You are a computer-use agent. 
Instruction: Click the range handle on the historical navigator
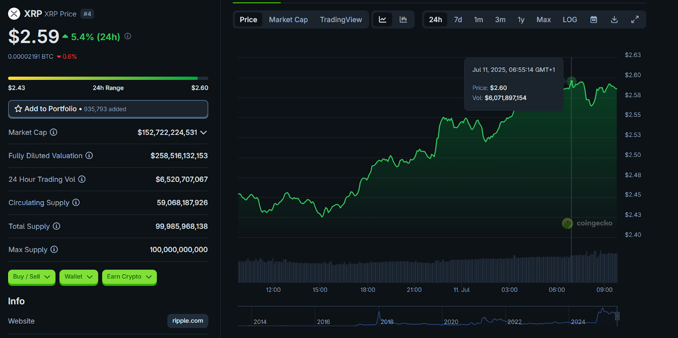(617, 316)
